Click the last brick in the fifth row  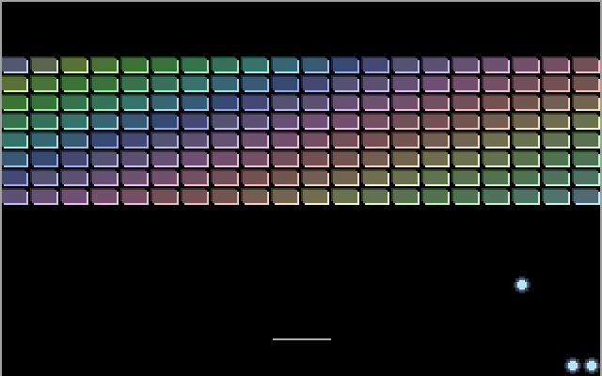click(x=586, y=140)
